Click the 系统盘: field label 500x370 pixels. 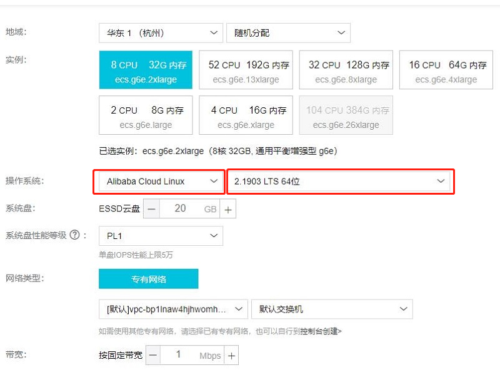point(21,208)
